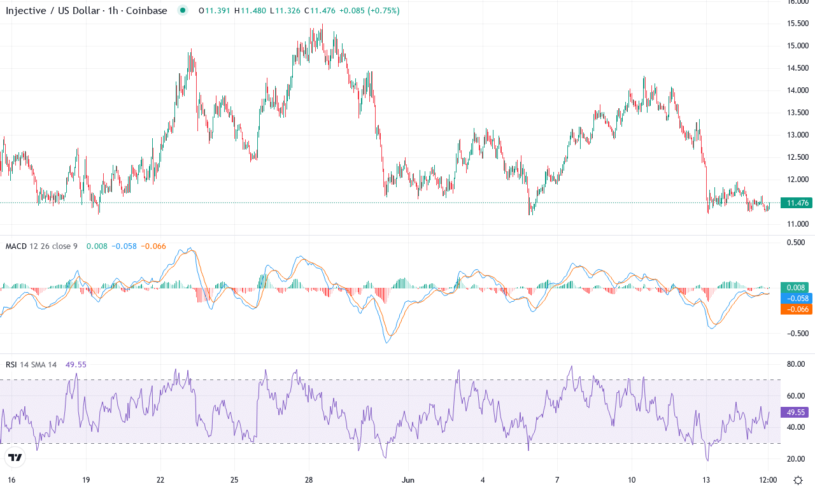
Task: Click the 13.000 price axis label
Action: tap(797, 135)
